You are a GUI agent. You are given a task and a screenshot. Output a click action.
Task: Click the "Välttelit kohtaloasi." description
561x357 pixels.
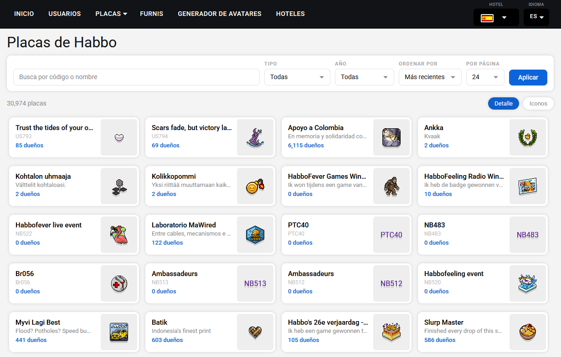click(x=41, y=185)
